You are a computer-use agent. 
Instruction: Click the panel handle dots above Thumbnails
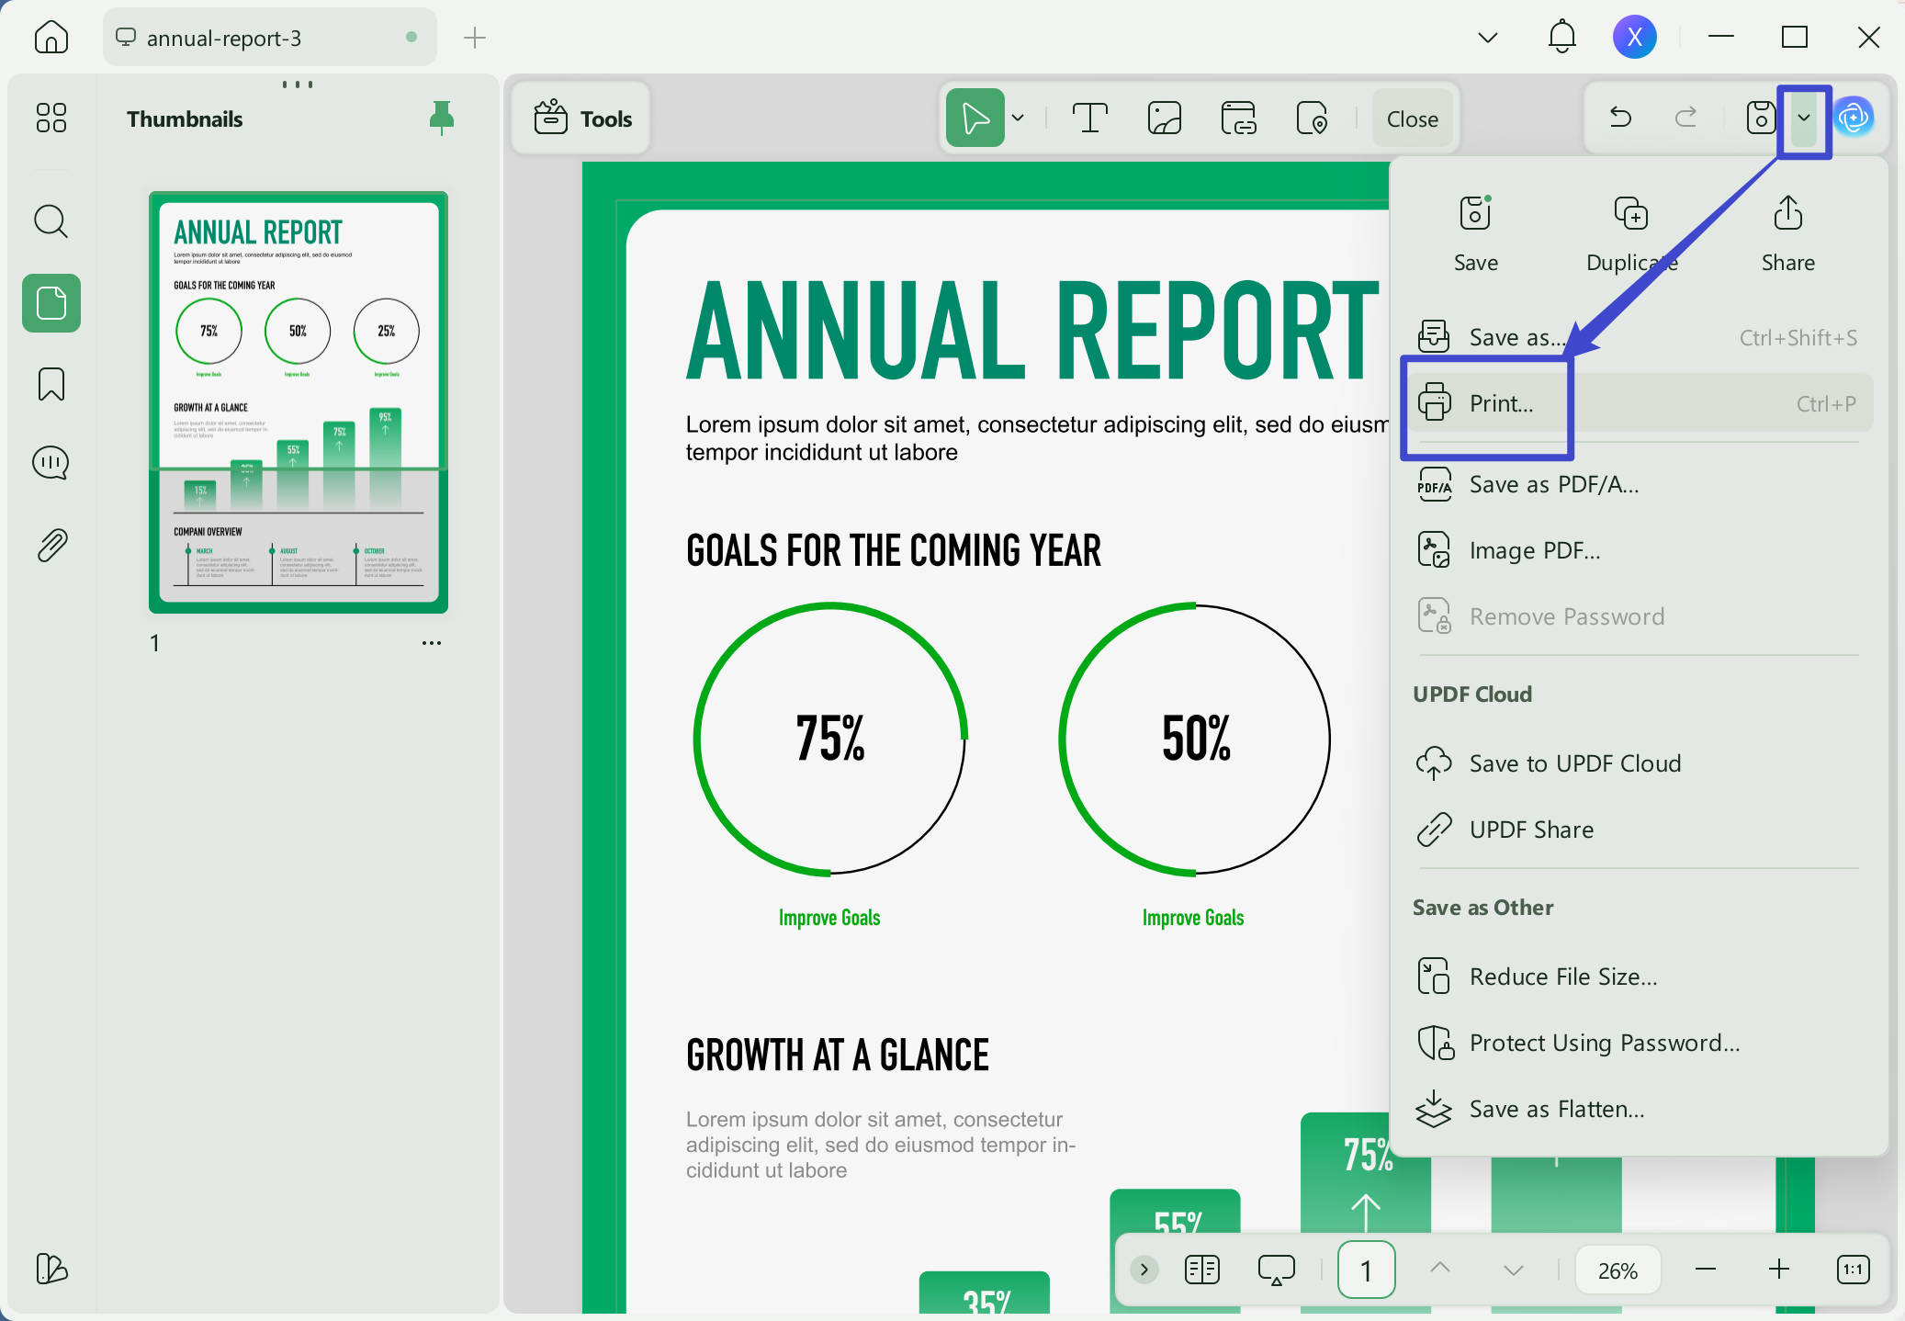click(298, 85)
